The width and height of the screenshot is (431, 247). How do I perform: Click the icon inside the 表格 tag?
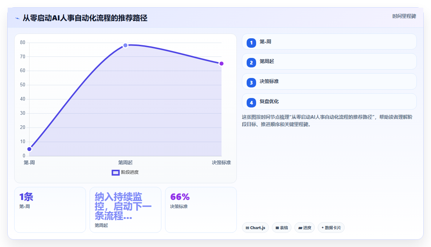coord(277,228)
